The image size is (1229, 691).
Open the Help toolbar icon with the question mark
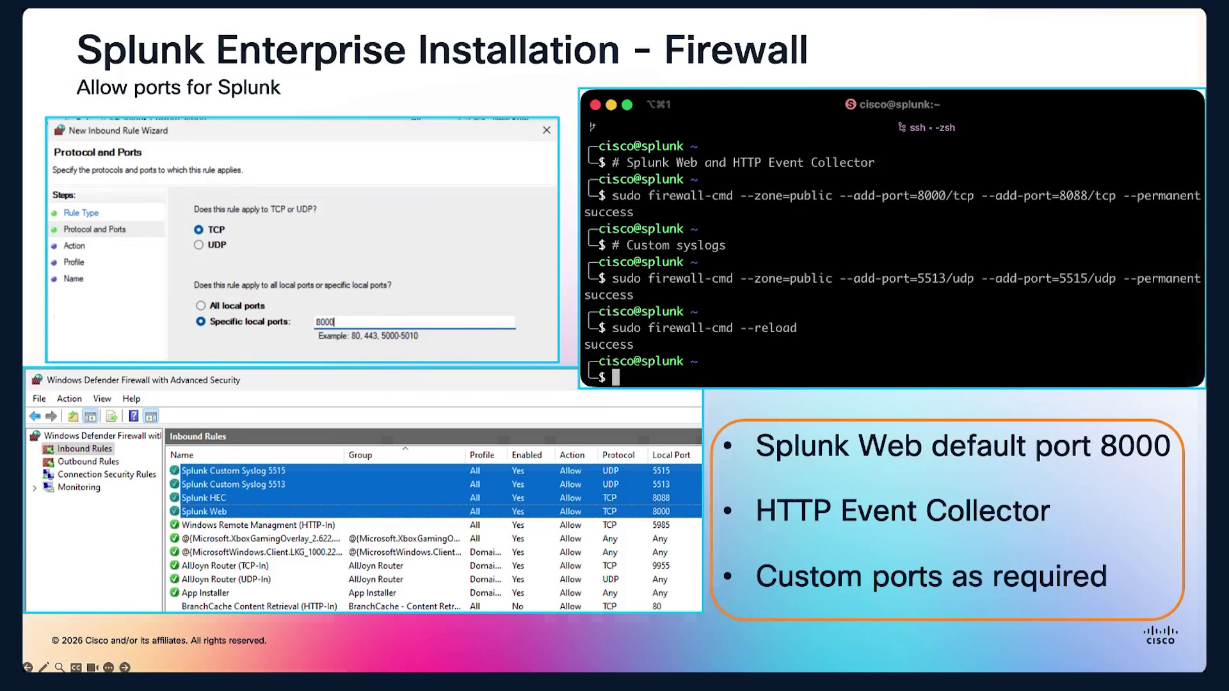pos(133,417)
